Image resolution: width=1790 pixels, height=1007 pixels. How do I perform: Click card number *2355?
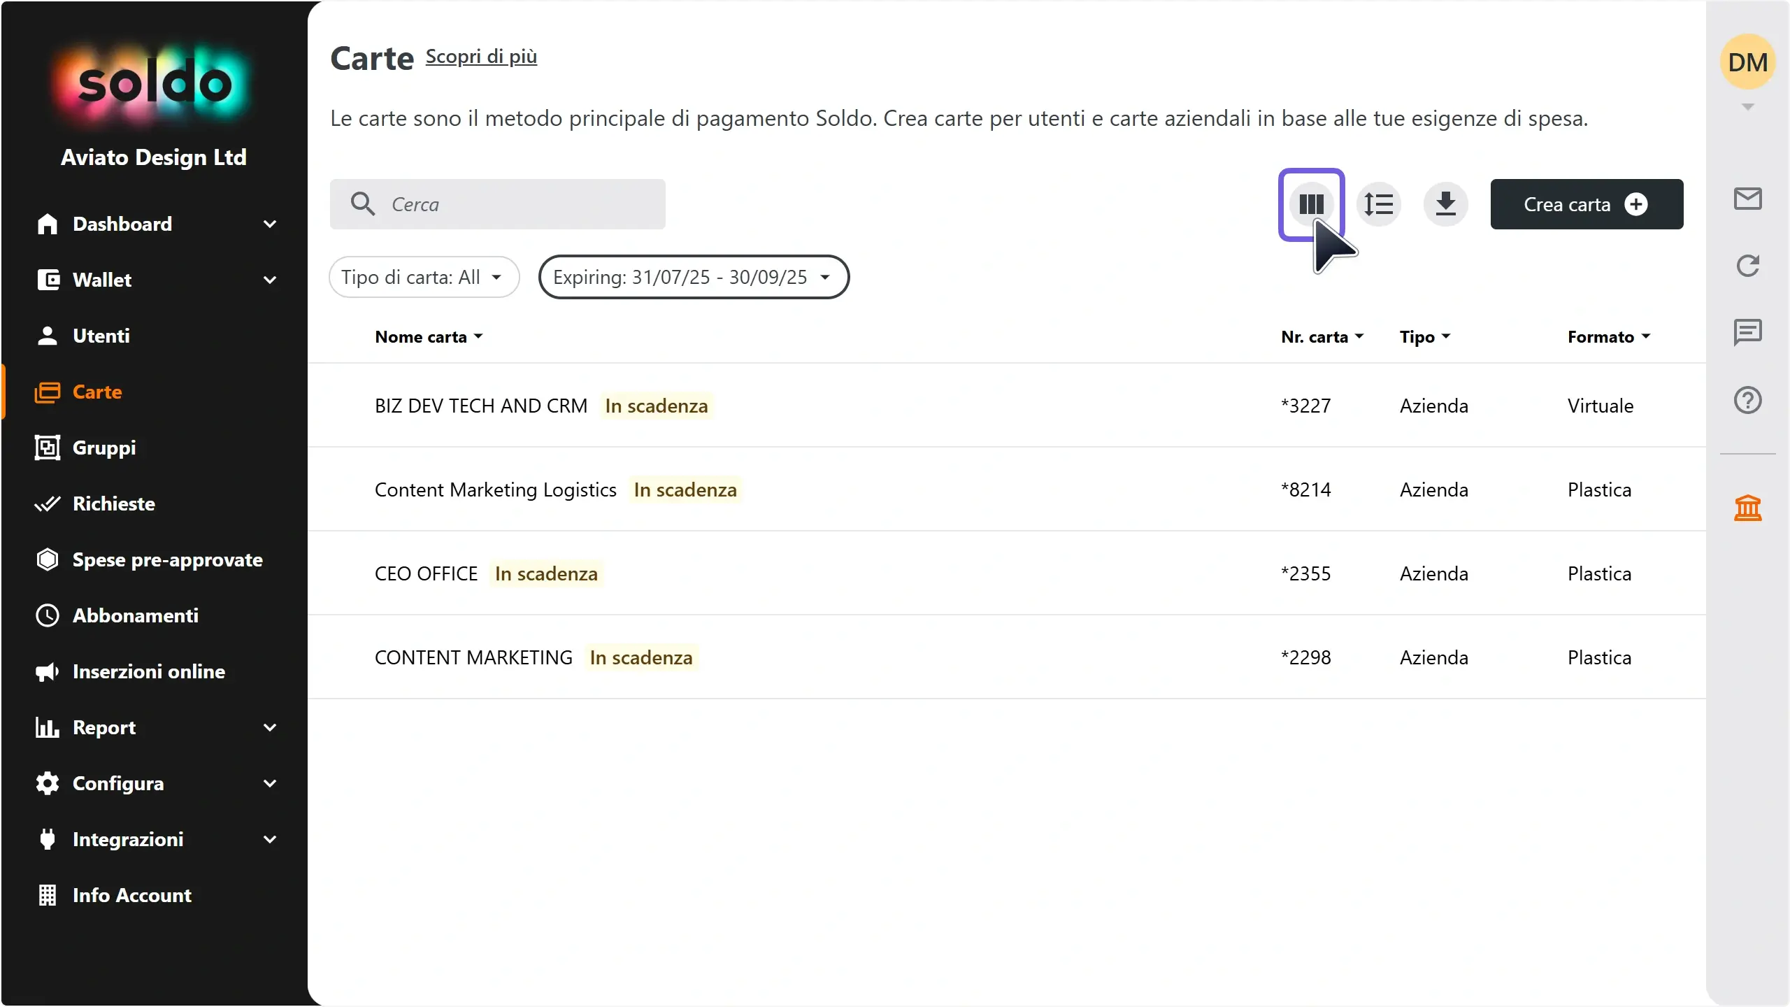[1305, 573]
